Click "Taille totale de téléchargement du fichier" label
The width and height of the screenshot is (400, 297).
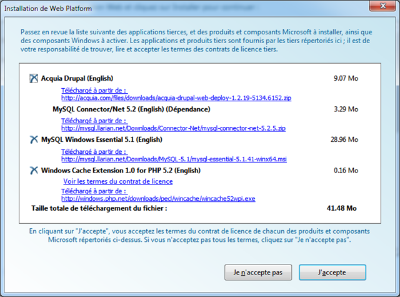[x=99, y=208]
